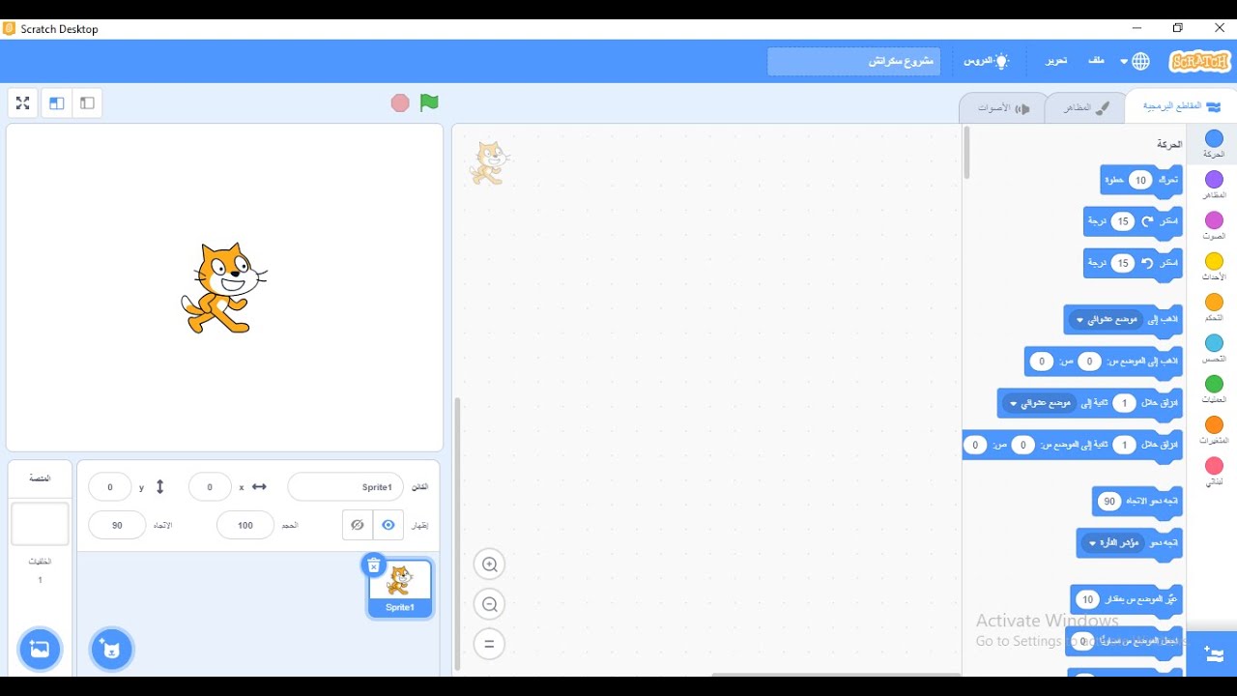1237x696 pixels.
Task: Reset workspace zoom with equals icon
Action: click(489, 644)
